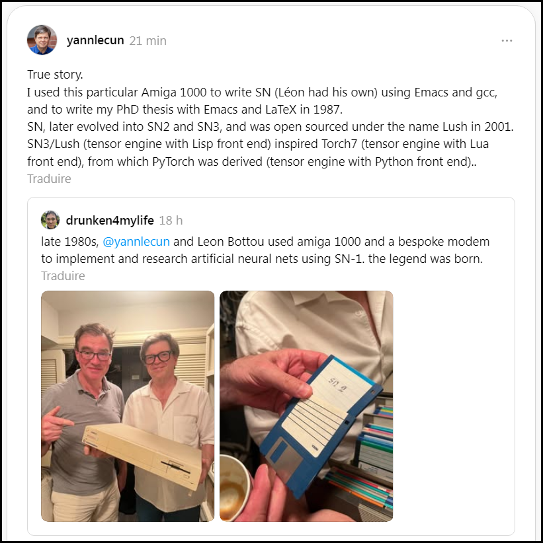Click the coffee cup in the floppy photo
Screen dimensions: 543x543
click(x=234, y=488)
